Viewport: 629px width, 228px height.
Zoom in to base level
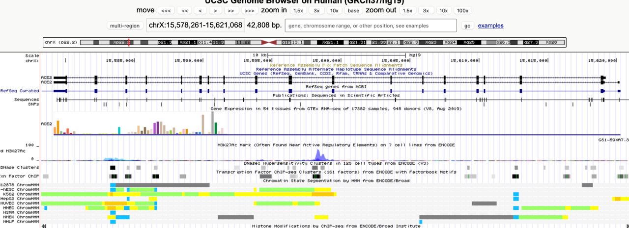(x=353, y=10)
